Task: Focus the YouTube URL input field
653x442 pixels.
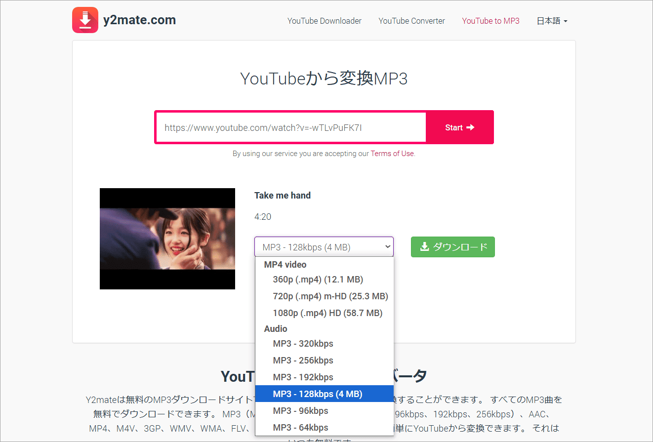Action: click(x=291, y=127)
